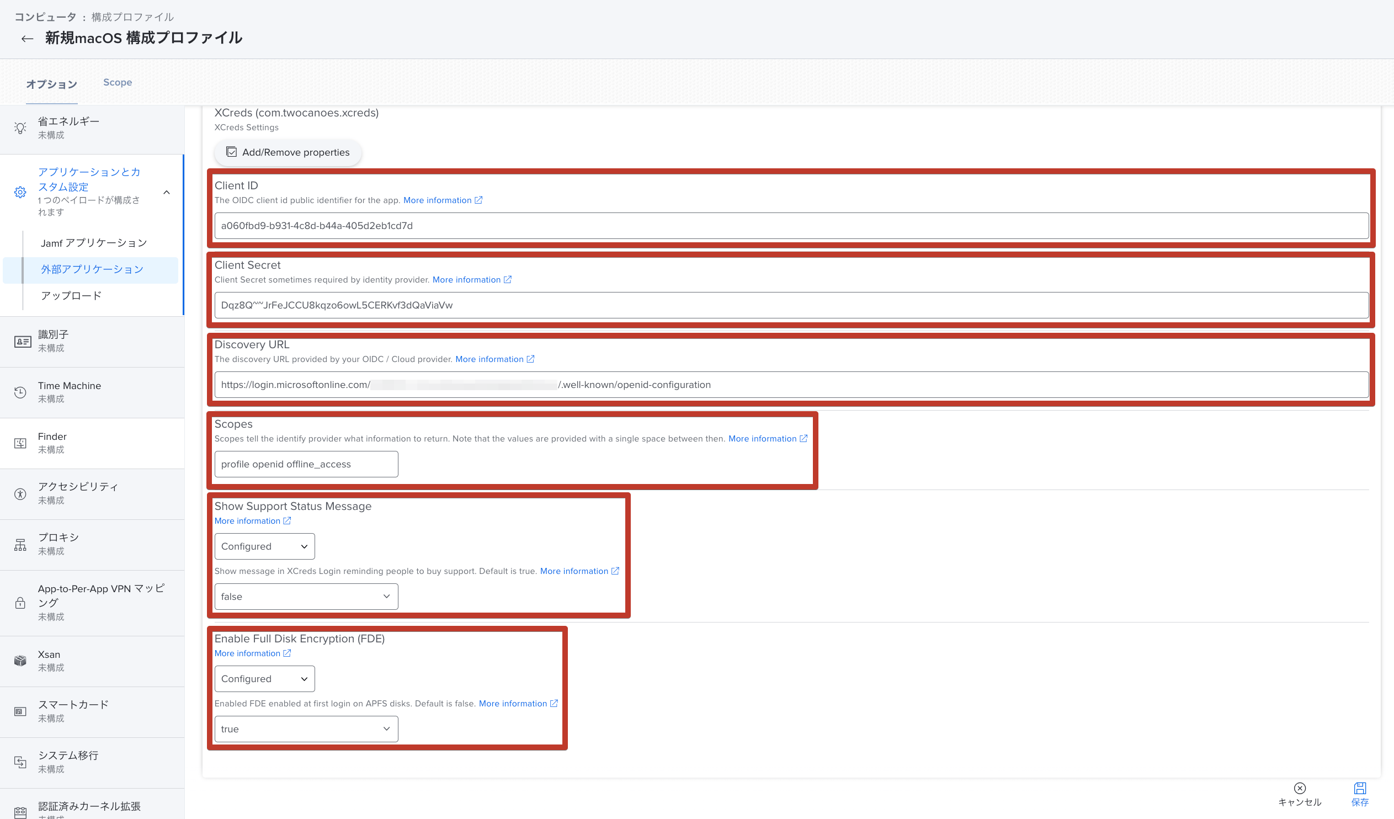This screenshot has height=819, width=1394.
Task: Open external link icon beside Scopes info
Action: [804, 438]
